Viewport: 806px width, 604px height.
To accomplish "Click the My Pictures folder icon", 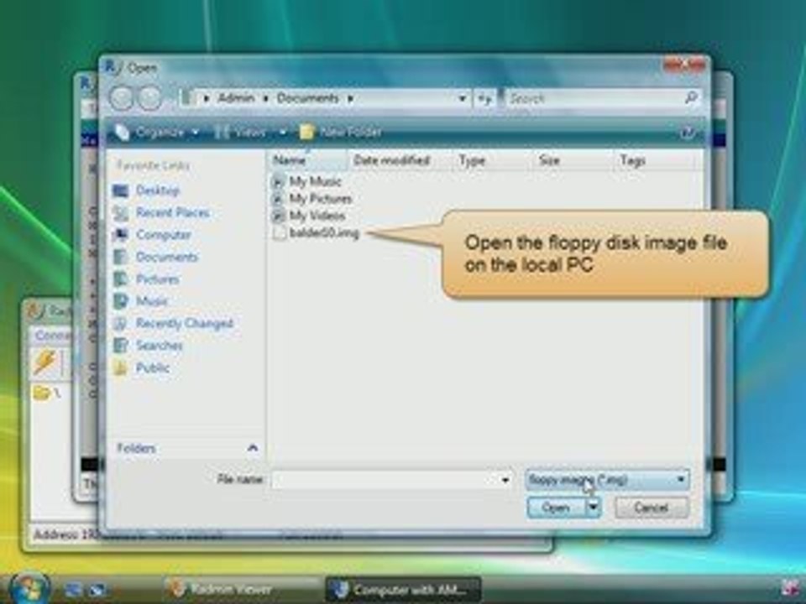I will [278, 198].
